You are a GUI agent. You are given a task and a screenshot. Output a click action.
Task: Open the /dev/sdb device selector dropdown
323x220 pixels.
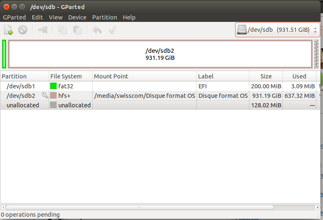pos(278,30)
